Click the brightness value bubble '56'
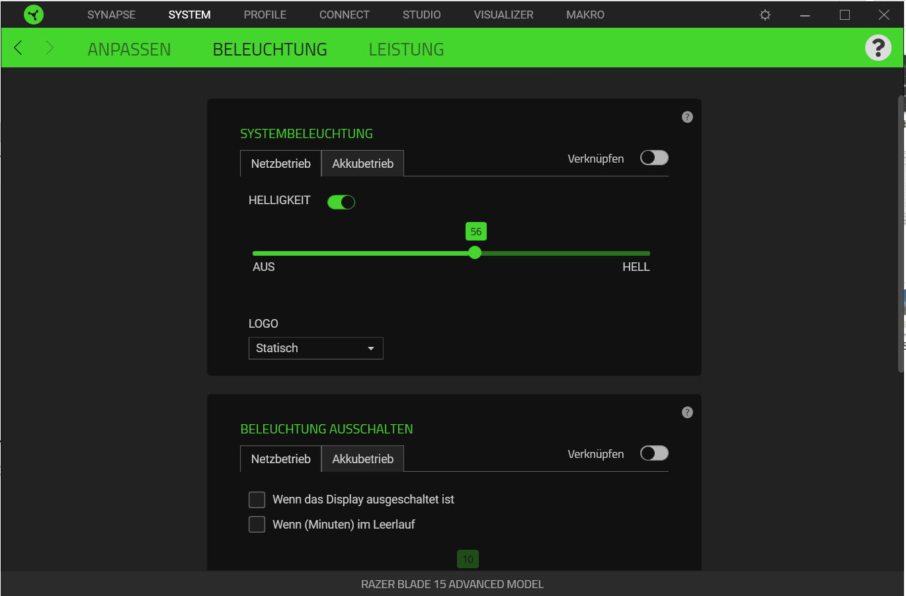The image size is (906, 596). pos(476,231)
